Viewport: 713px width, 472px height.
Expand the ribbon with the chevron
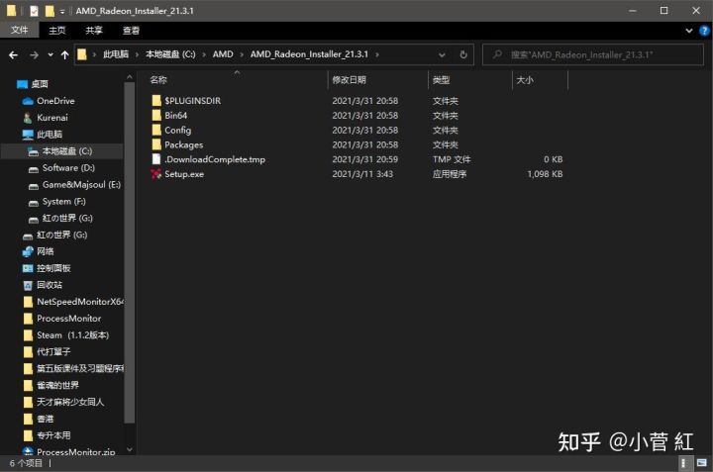(x=689, y=31)
